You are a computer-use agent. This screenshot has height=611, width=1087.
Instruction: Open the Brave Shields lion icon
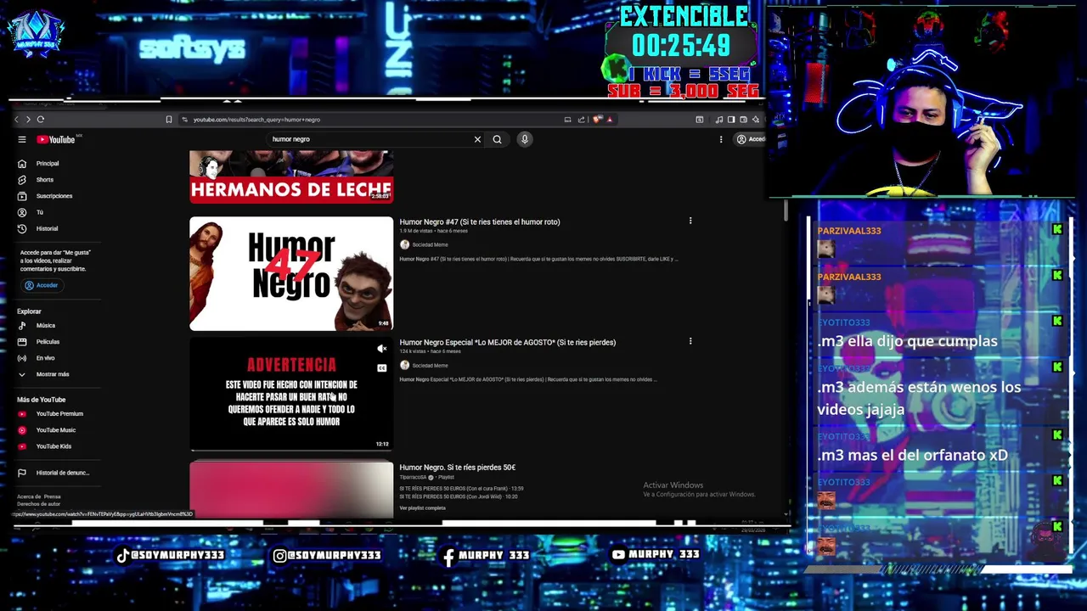(x=597, y=120)
